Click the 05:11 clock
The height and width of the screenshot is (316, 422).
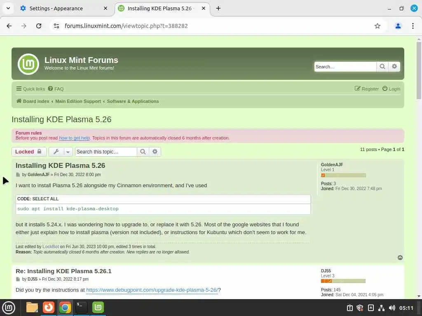[x=406, y=308]
